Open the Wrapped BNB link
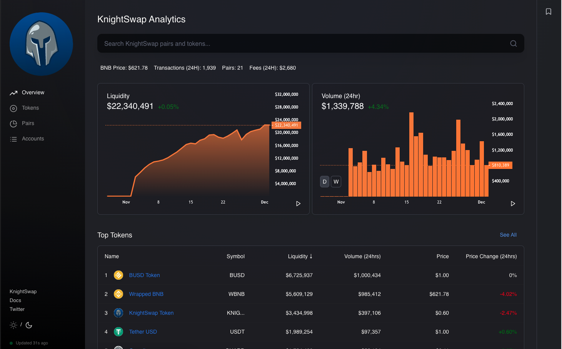The height and width of the screenshot is (349, 562). 146,294
